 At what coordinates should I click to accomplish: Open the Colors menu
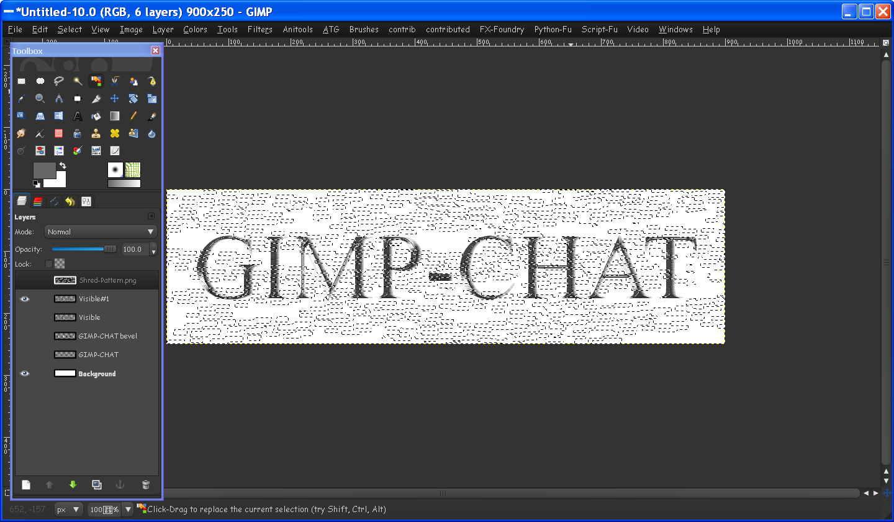195,29
